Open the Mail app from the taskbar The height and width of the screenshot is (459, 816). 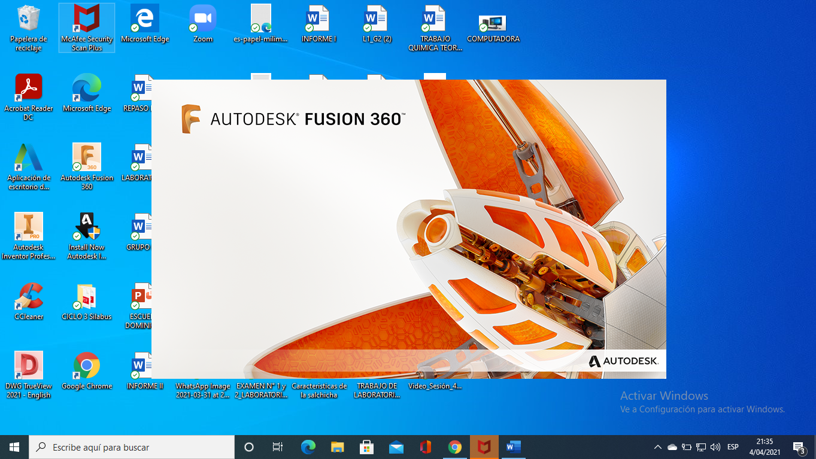tap(396, 447)
